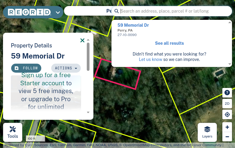
Task: Zoom in with the plus button
Action: point(227,127)
